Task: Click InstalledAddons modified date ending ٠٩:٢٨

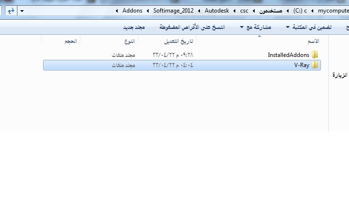Action: pyautogui.click(x=173, y=55)
